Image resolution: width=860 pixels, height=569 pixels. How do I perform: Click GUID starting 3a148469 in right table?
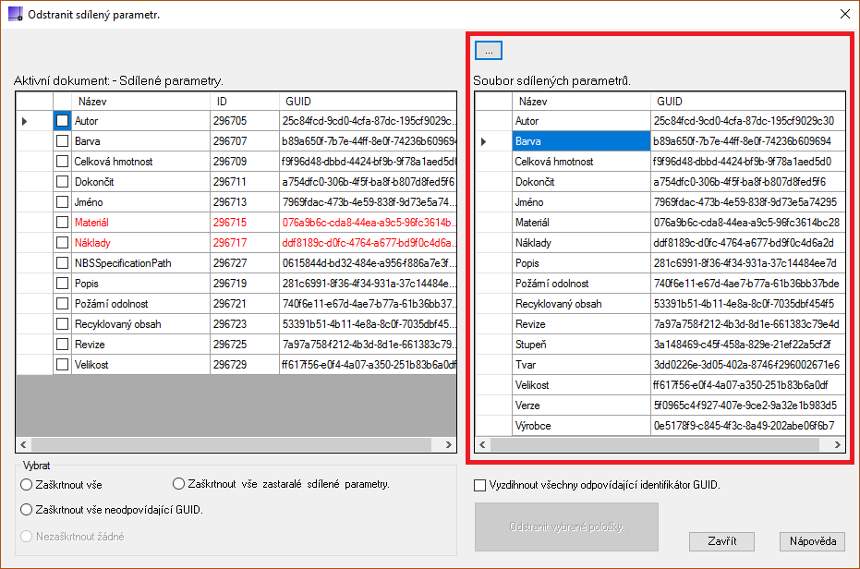747,344
